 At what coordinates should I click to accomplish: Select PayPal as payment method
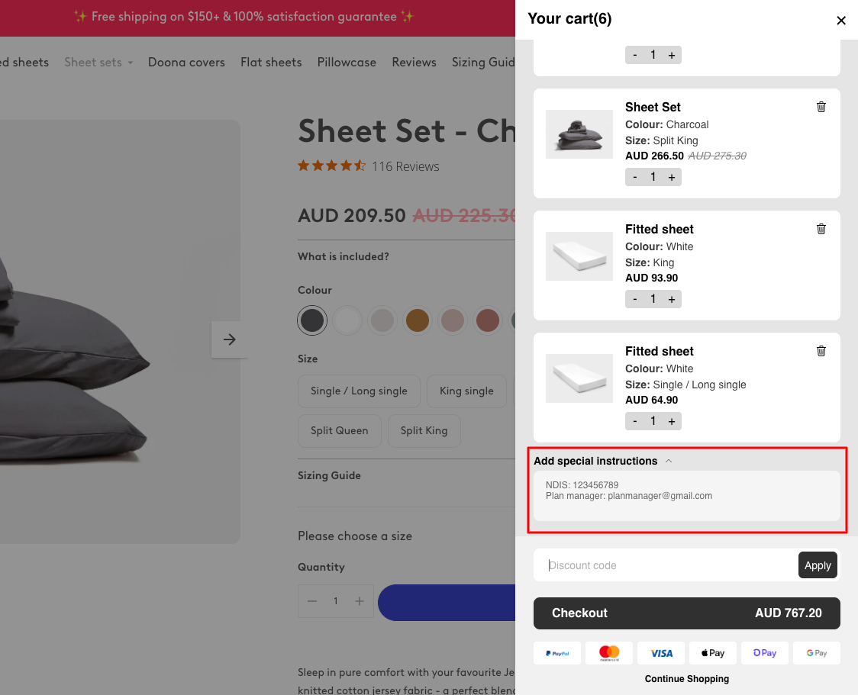(556, 652)
